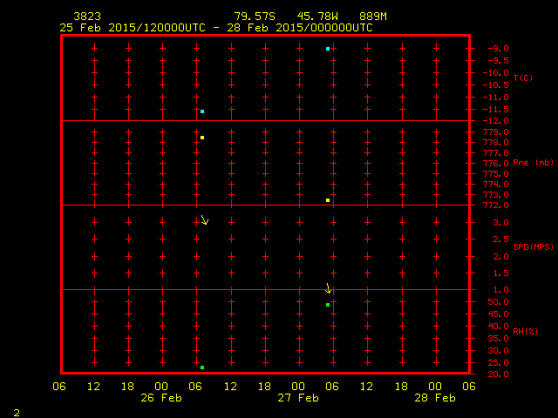
Task: Click the lower yellow wind arrow near 1.0
Action: (329, 288)
